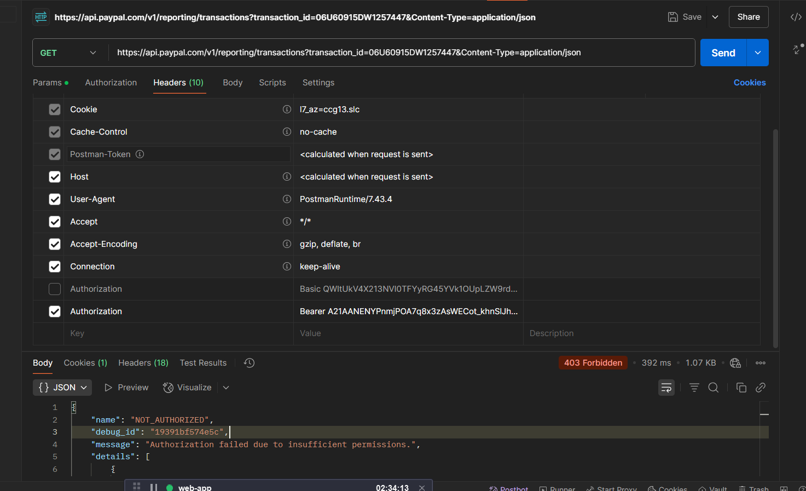This screenshot has width=806, height=491.
Task: Expand the Send button options arrow
Action: point(758,53)
